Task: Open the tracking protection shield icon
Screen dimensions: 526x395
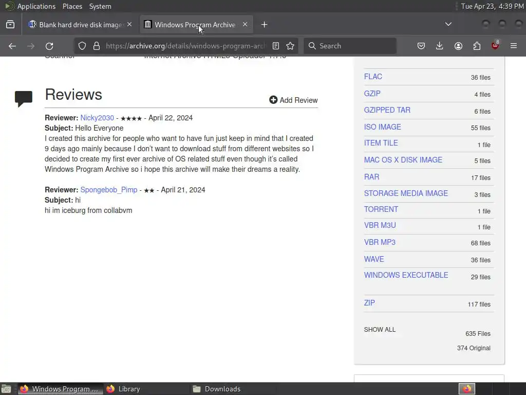Action: click(82, 46)
